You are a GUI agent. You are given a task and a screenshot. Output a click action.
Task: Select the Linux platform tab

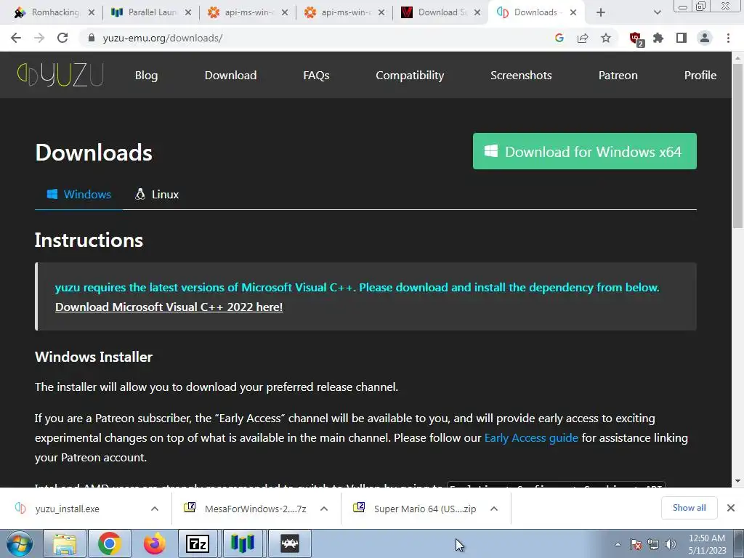pos(157,195)
